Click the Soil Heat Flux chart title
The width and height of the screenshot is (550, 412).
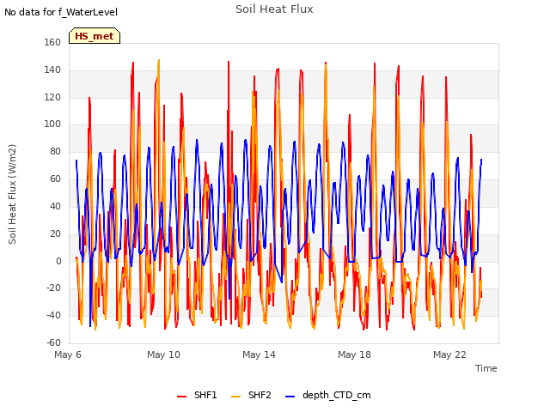(x=274, y=9)
